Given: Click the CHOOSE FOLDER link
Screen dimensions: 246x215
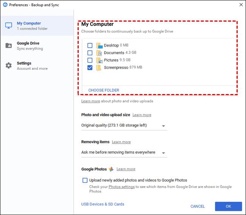Looking at the screenshot, I should point(104,90).
